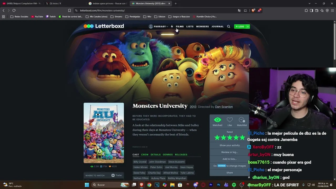Expand the LOG button dropdown arrow
Viewport: 336px width, 189px height.
click(248, 27)
